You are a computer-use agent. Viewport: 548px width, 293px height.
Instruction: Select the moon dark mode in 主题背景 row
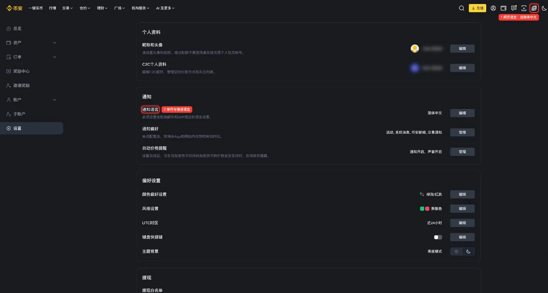[468, 252]
